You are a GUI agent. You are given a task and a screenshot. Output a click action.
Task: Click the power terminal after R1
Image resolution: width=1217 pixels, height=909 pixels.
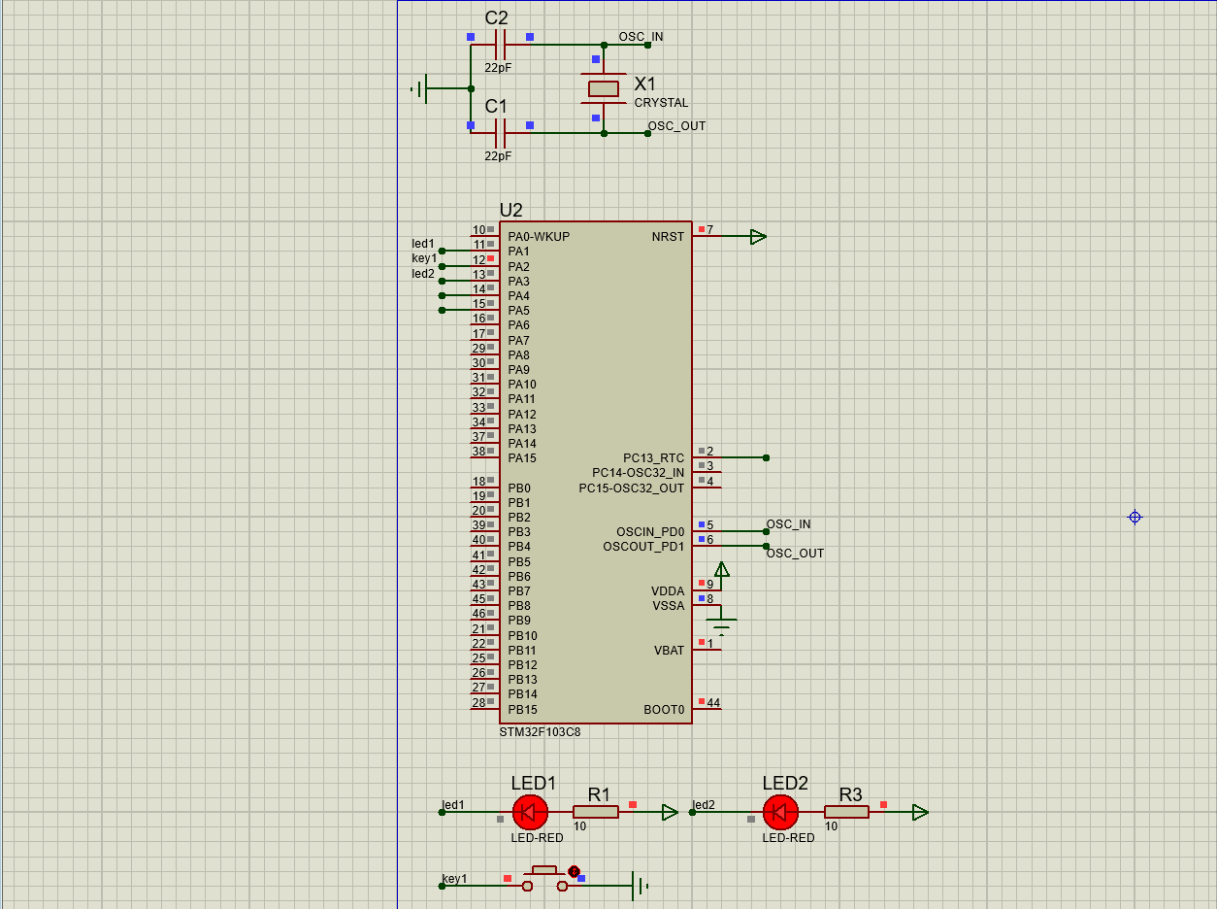670,812
